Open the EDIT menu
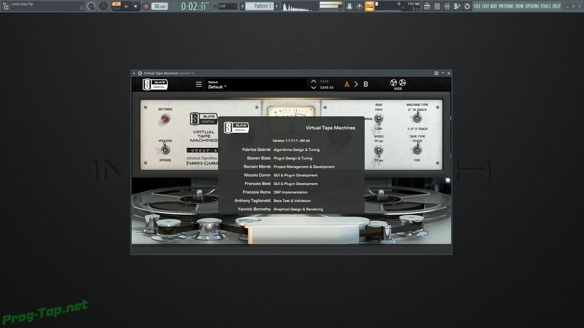The height and width of the screenshot is (328, 584). (x=485, y=6)
